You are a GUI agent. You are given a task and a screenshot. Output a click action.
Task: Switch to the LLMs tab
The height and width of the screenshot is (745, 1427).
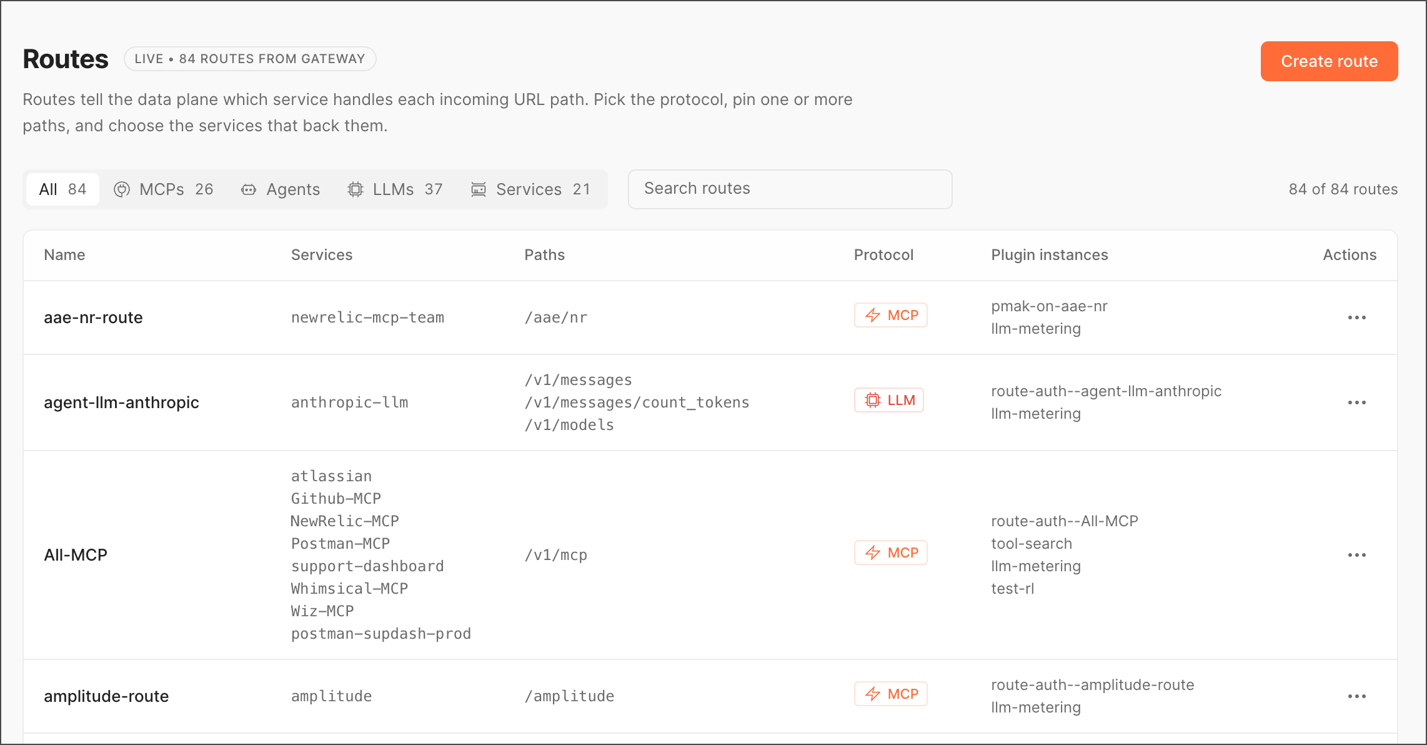point(395,189)
